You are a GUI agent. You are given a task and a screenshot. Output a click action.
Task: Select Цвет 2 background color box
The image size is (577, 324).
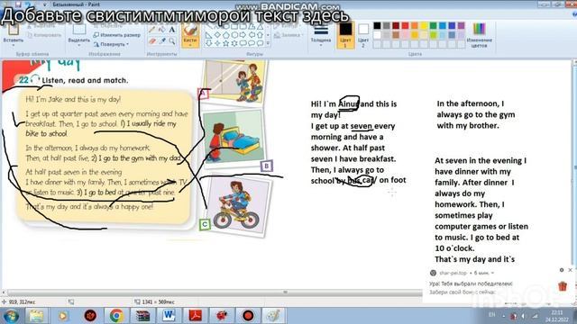click(x=363, y=35)
